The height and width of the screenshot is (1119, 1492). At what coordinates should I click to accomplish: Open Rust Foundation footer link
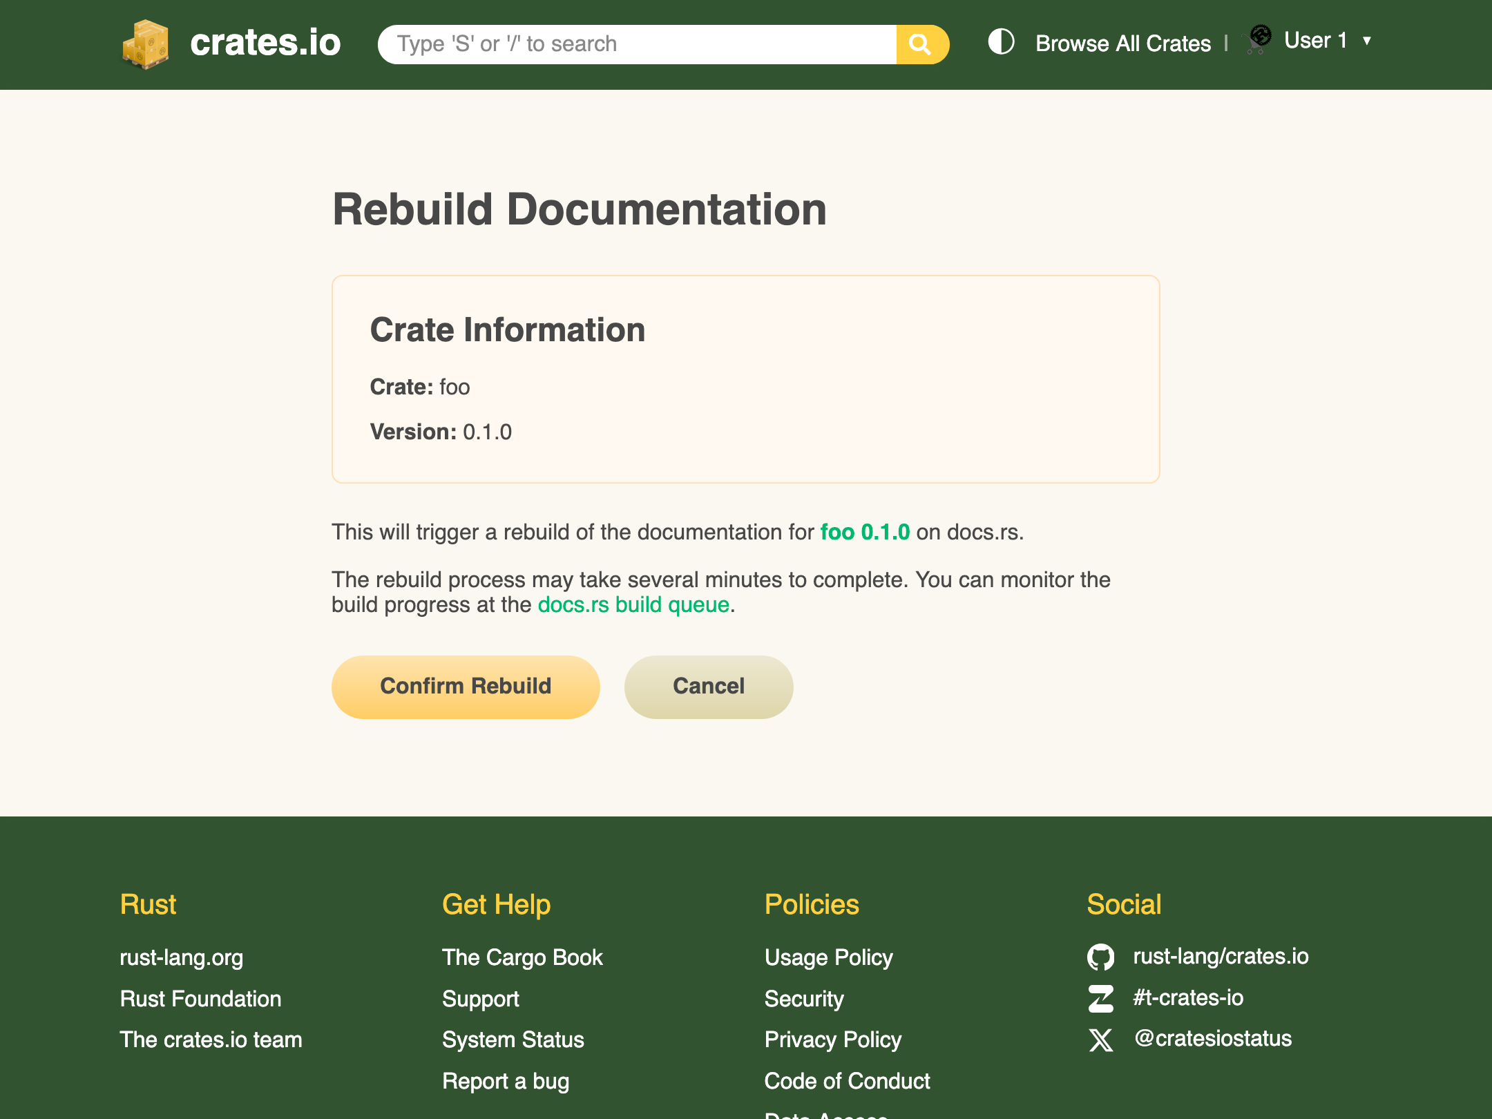[x=200, y=999]
